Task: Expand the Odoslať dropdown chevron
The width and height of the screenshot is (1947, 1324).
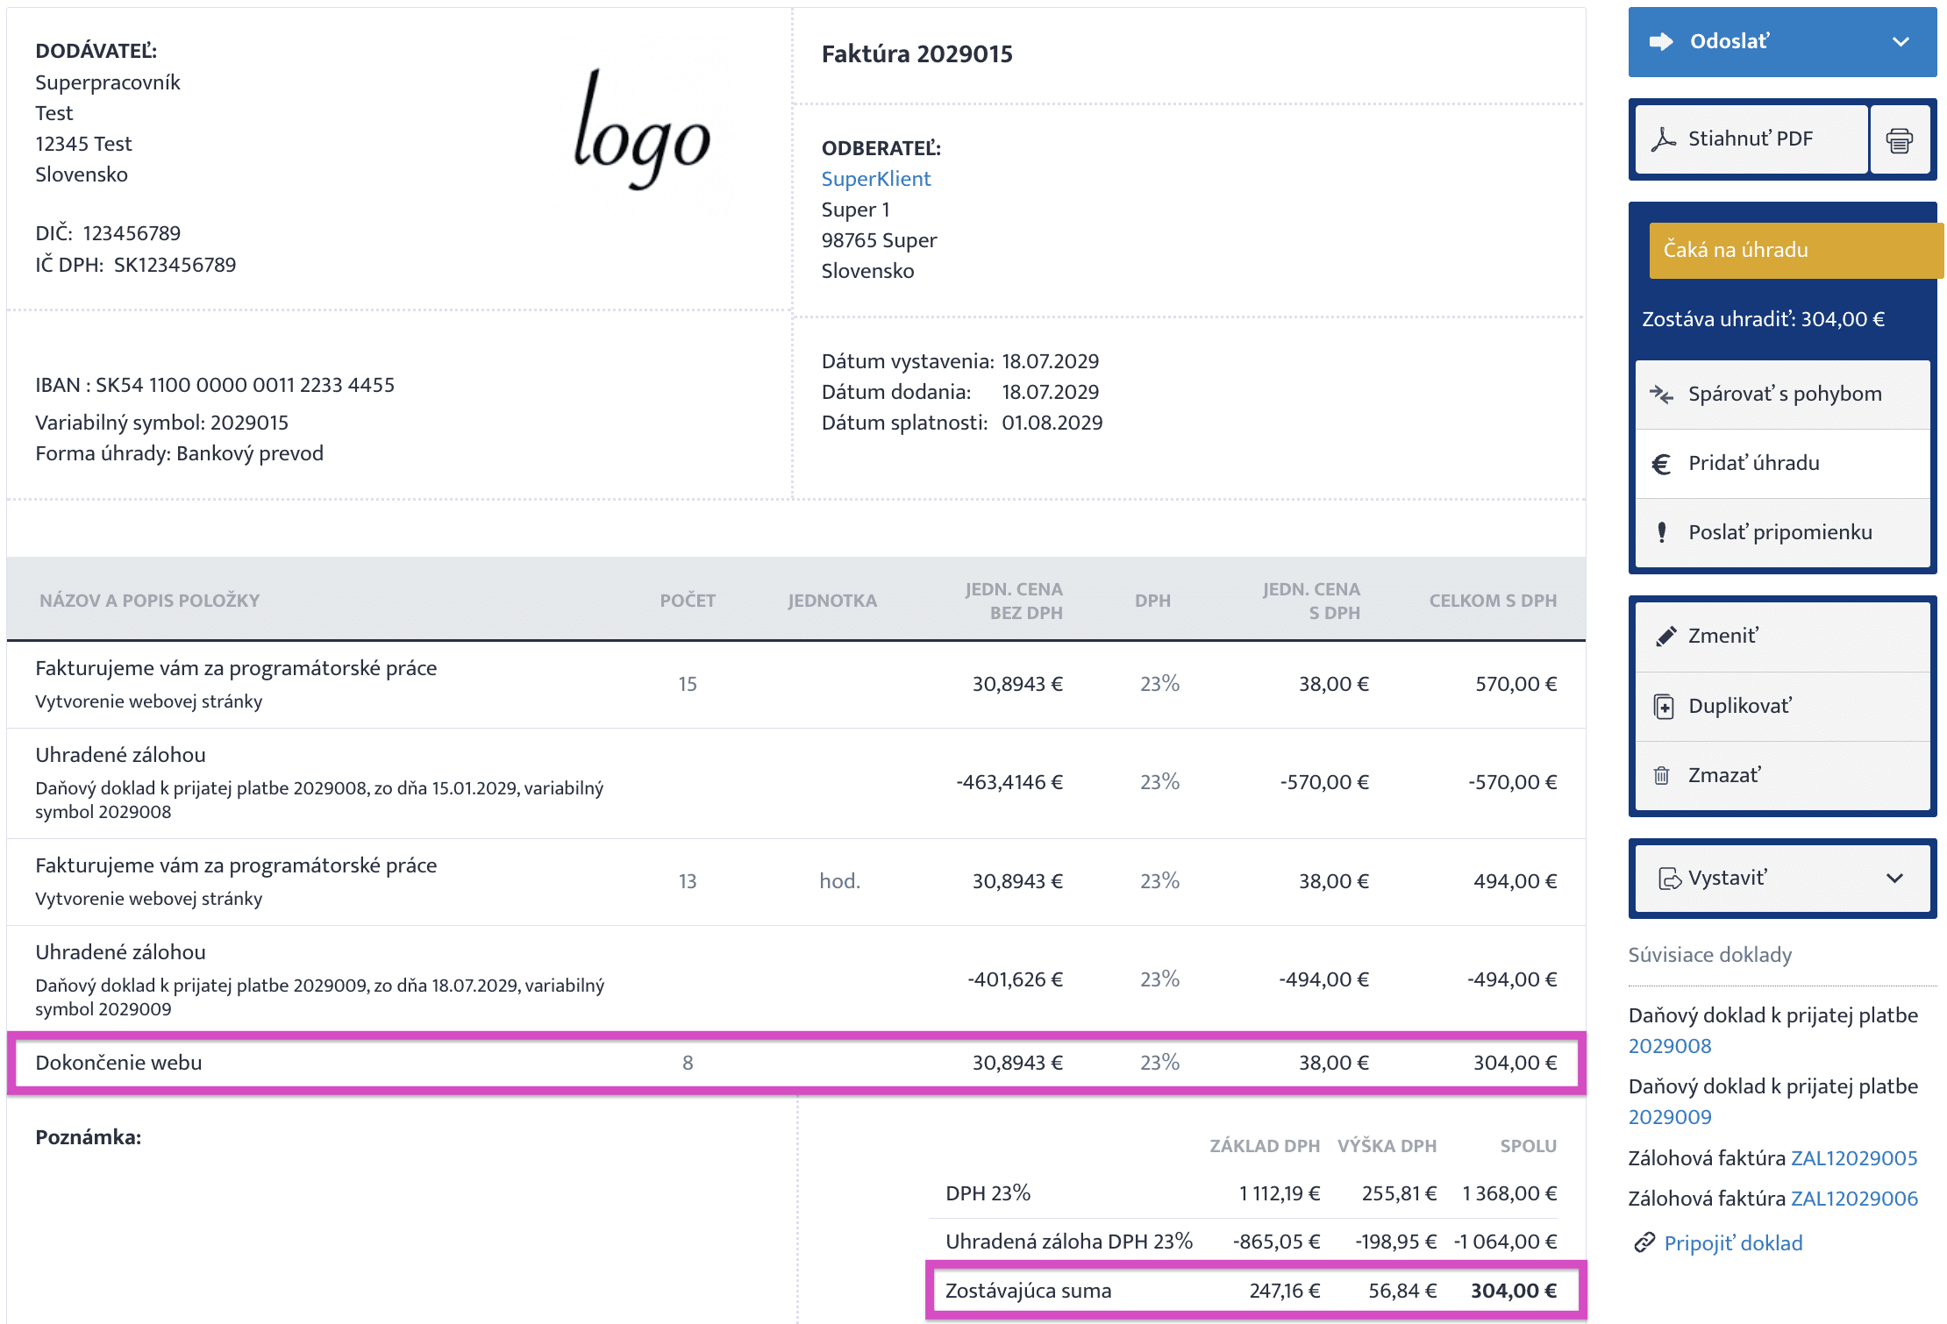Action: tap(1901, 42)
